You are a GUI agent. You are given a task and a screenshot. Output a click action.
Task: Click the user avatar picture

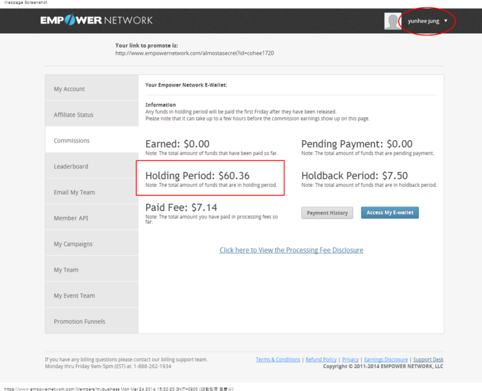(393, 21)
